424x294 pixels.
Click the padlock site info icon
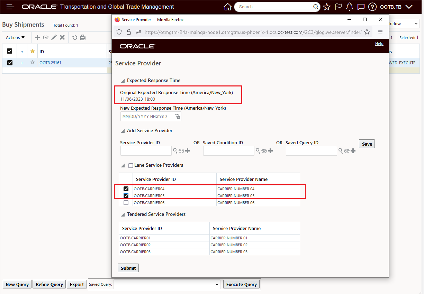pos(129,32)
